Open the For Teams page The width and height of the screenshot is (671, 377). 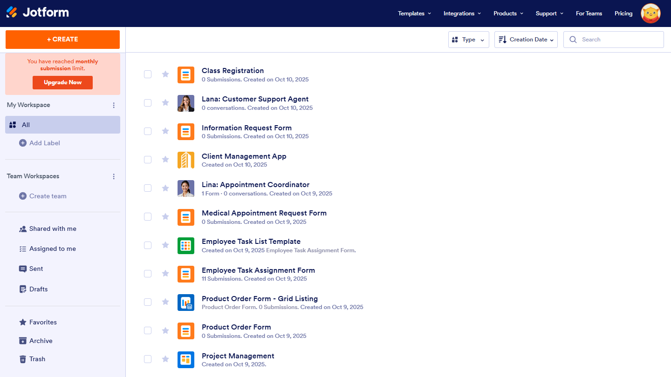pos(589,13)
